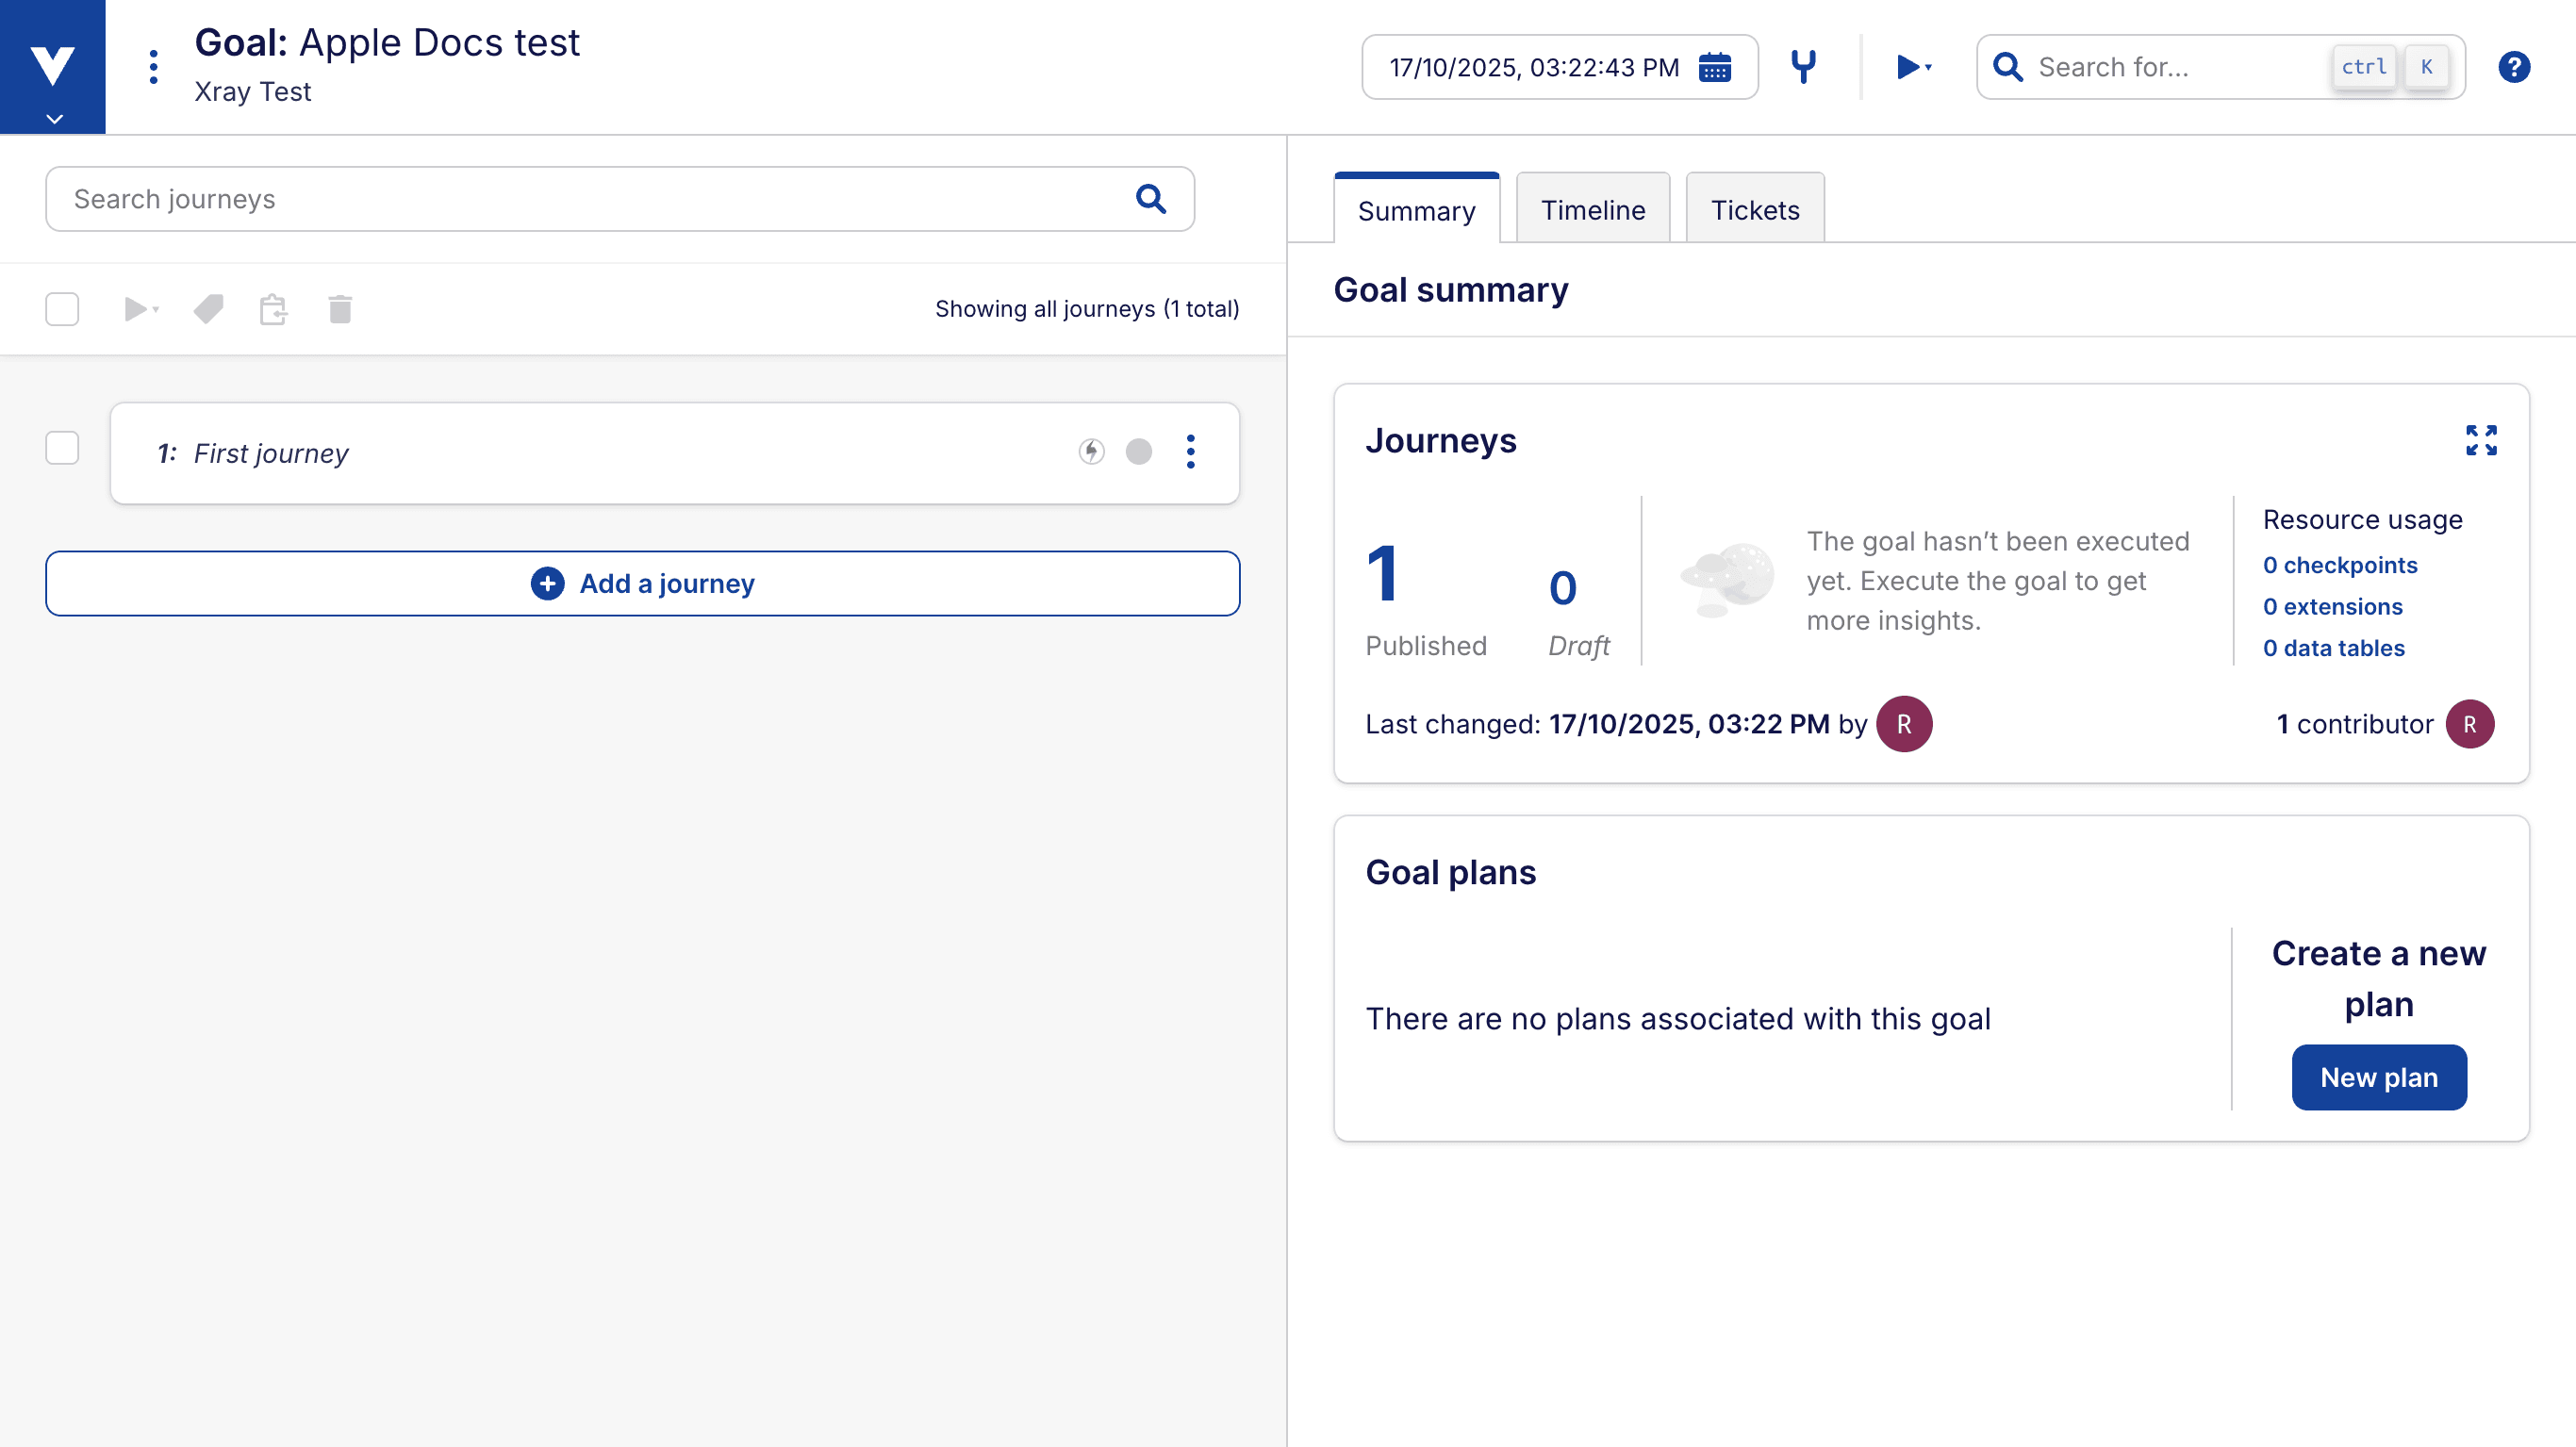Open the execute goal play dropdown
2576x1447 pixels.
click(x=1913, y=67)
